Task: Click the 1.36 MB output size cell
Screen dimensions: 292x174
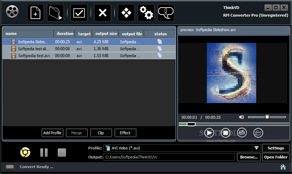Action: [x=101, y=49]
